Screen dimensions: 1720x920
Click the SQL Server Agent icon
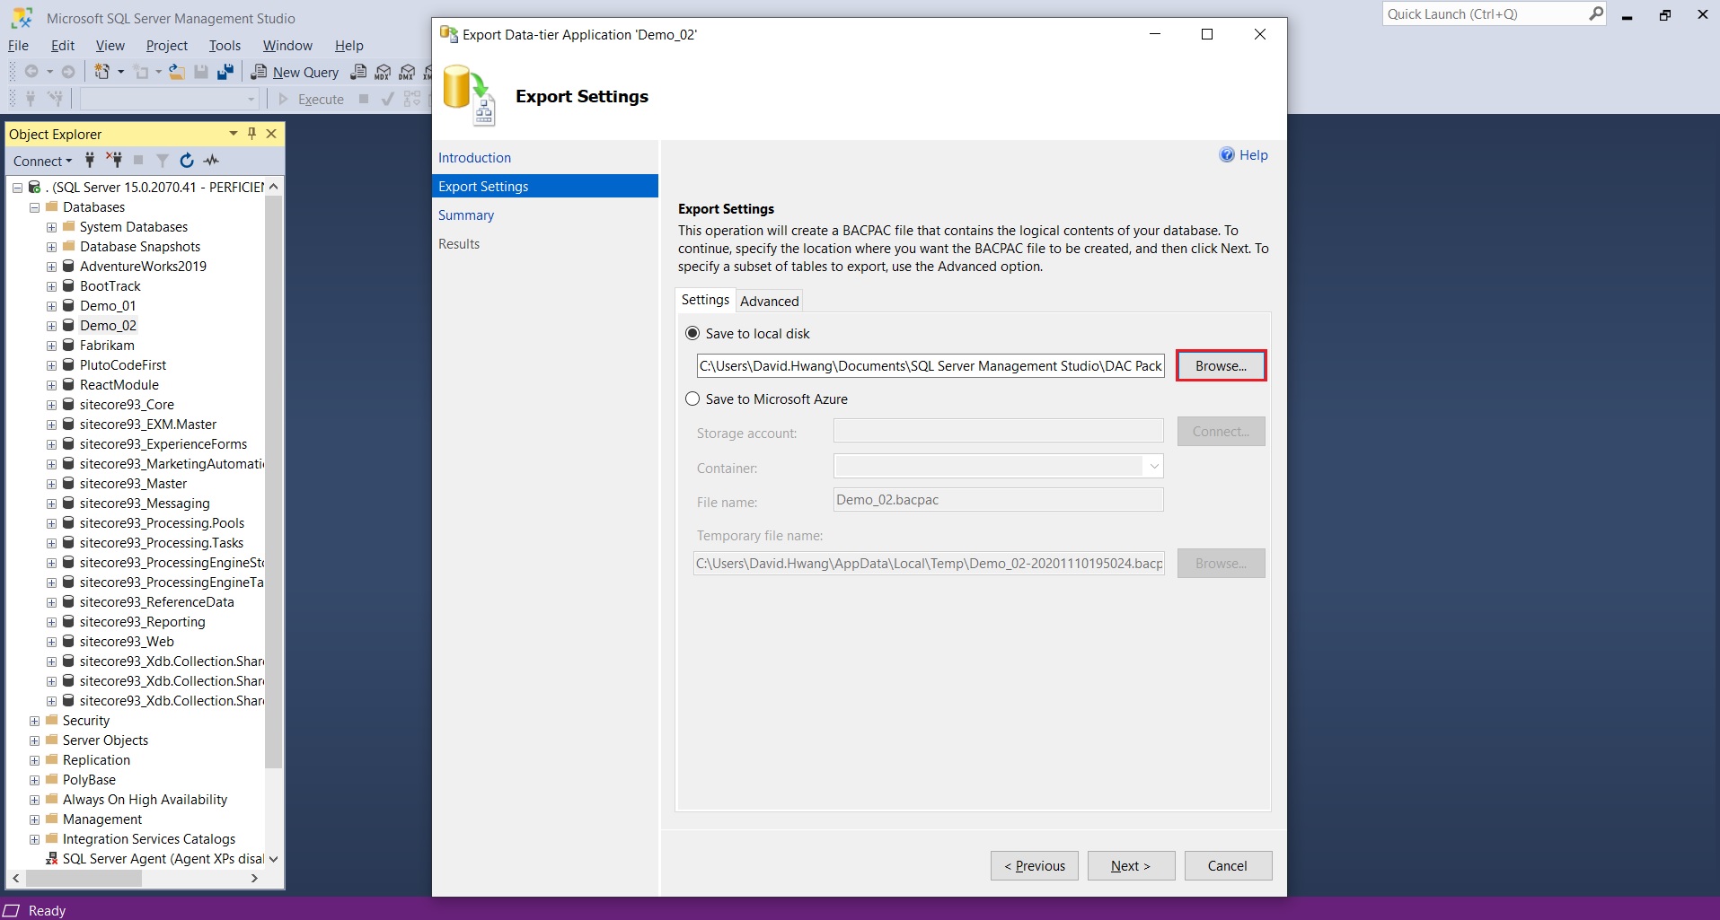[52, 858]
